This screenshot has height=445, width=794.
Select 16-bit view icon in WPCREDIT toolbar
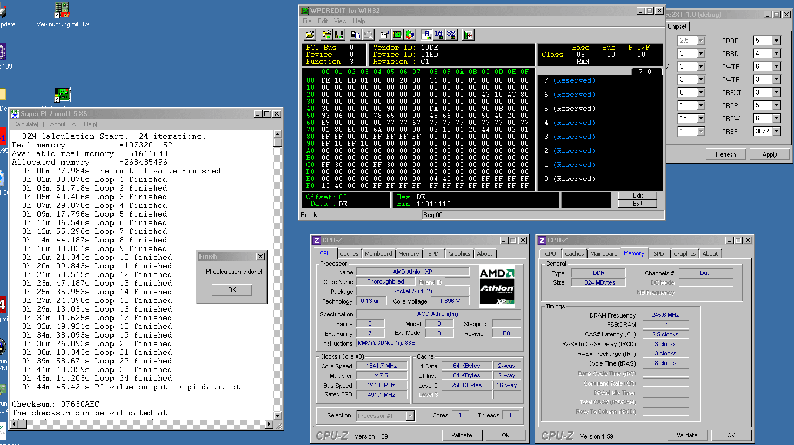pyautogui.click(x=438, y=35)
